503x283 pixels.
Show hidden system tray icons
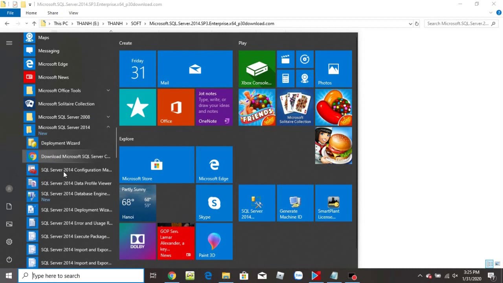coord(420,276)
